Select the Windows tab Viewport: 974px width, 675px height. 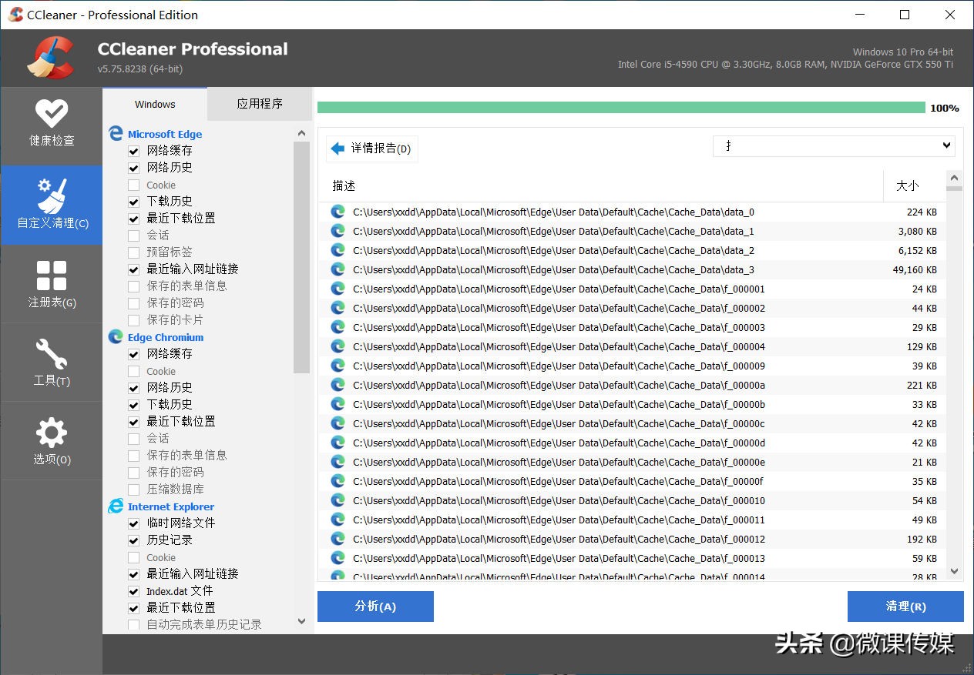click(154, 104)
